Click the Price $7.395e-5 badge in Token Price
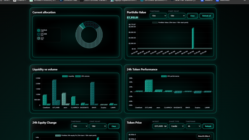Viewport: 249px width, 140px height. pos(204,136)
